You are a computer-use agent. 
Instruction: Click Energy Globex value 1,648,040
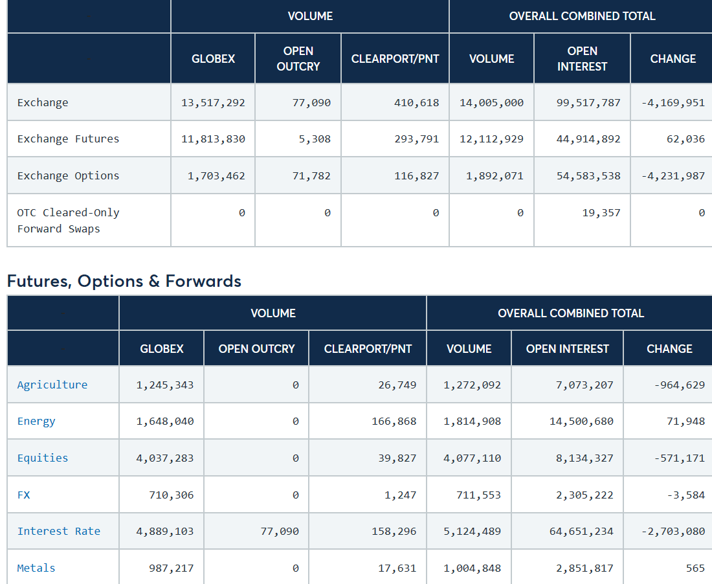[165, 421]
